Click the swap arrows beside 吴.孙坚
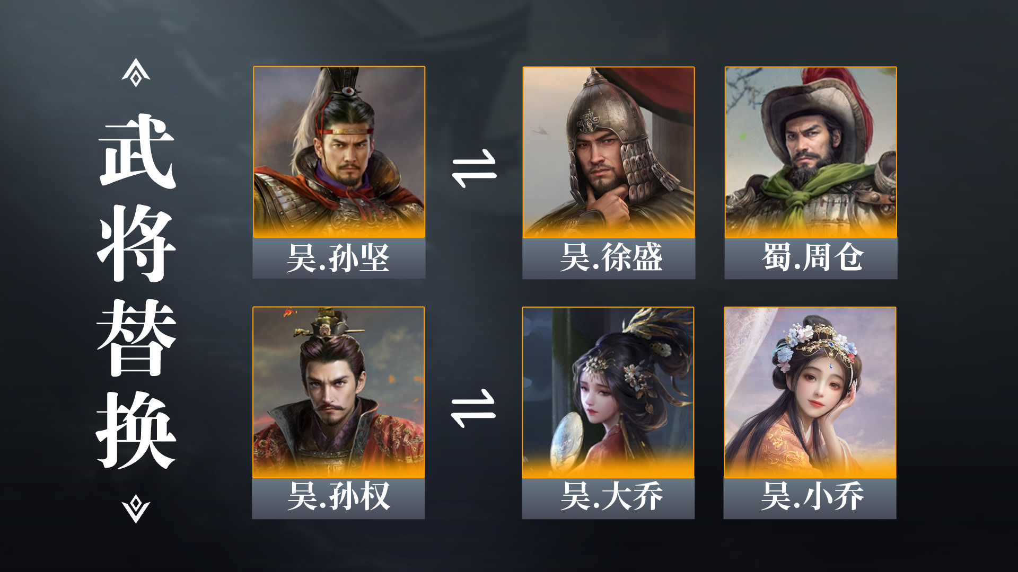 pos(474,168)
